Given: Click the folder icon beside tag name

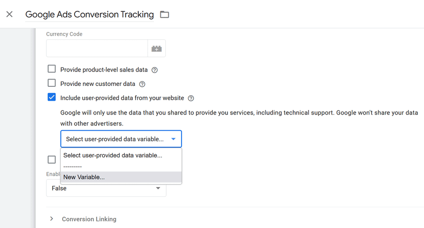Looking at the screenshot, I should (x=165, y=14).
